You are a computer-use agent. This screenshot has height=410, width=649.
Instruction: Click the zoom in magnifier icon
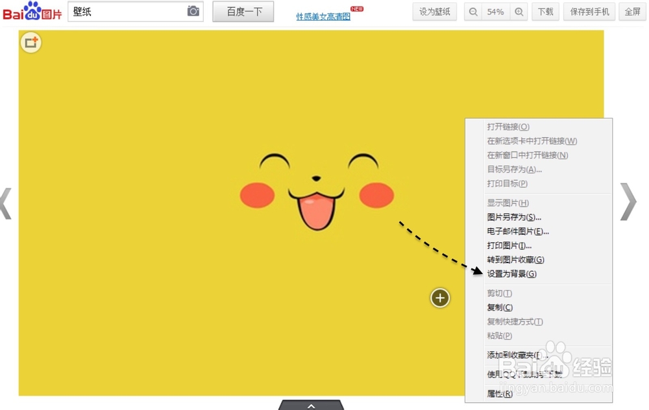tap(519, 12)
